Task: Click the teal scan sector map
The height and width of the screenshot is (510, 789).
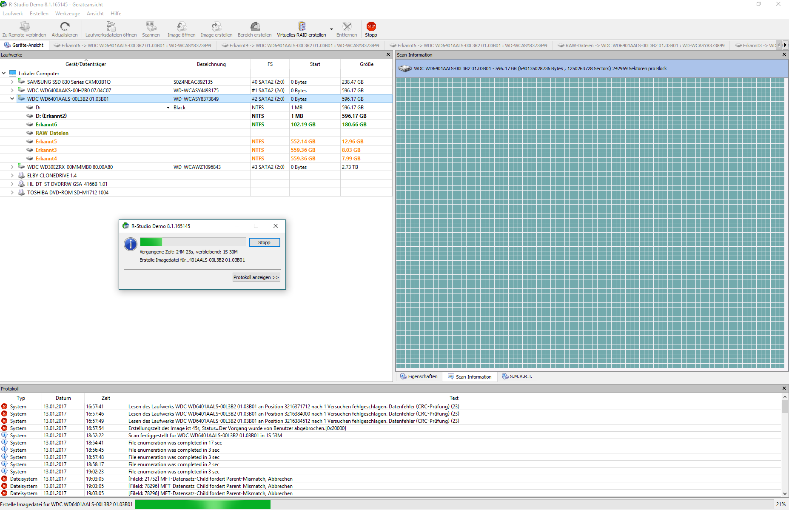Action: click(x=590, y=223)
